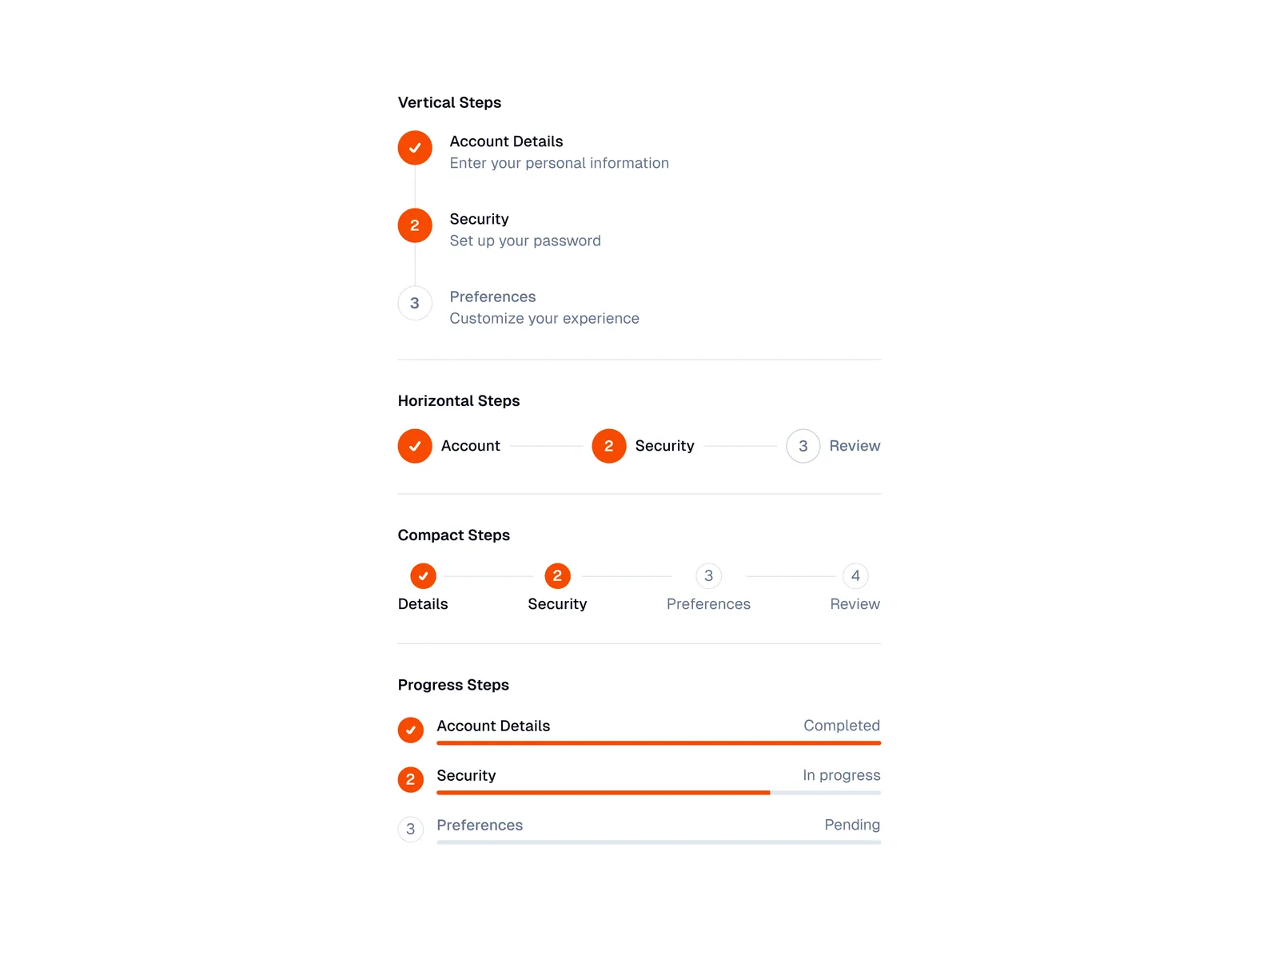
Task: Select the orange step 2 circle in Compact Steps
Action: (x=557, y=575)
